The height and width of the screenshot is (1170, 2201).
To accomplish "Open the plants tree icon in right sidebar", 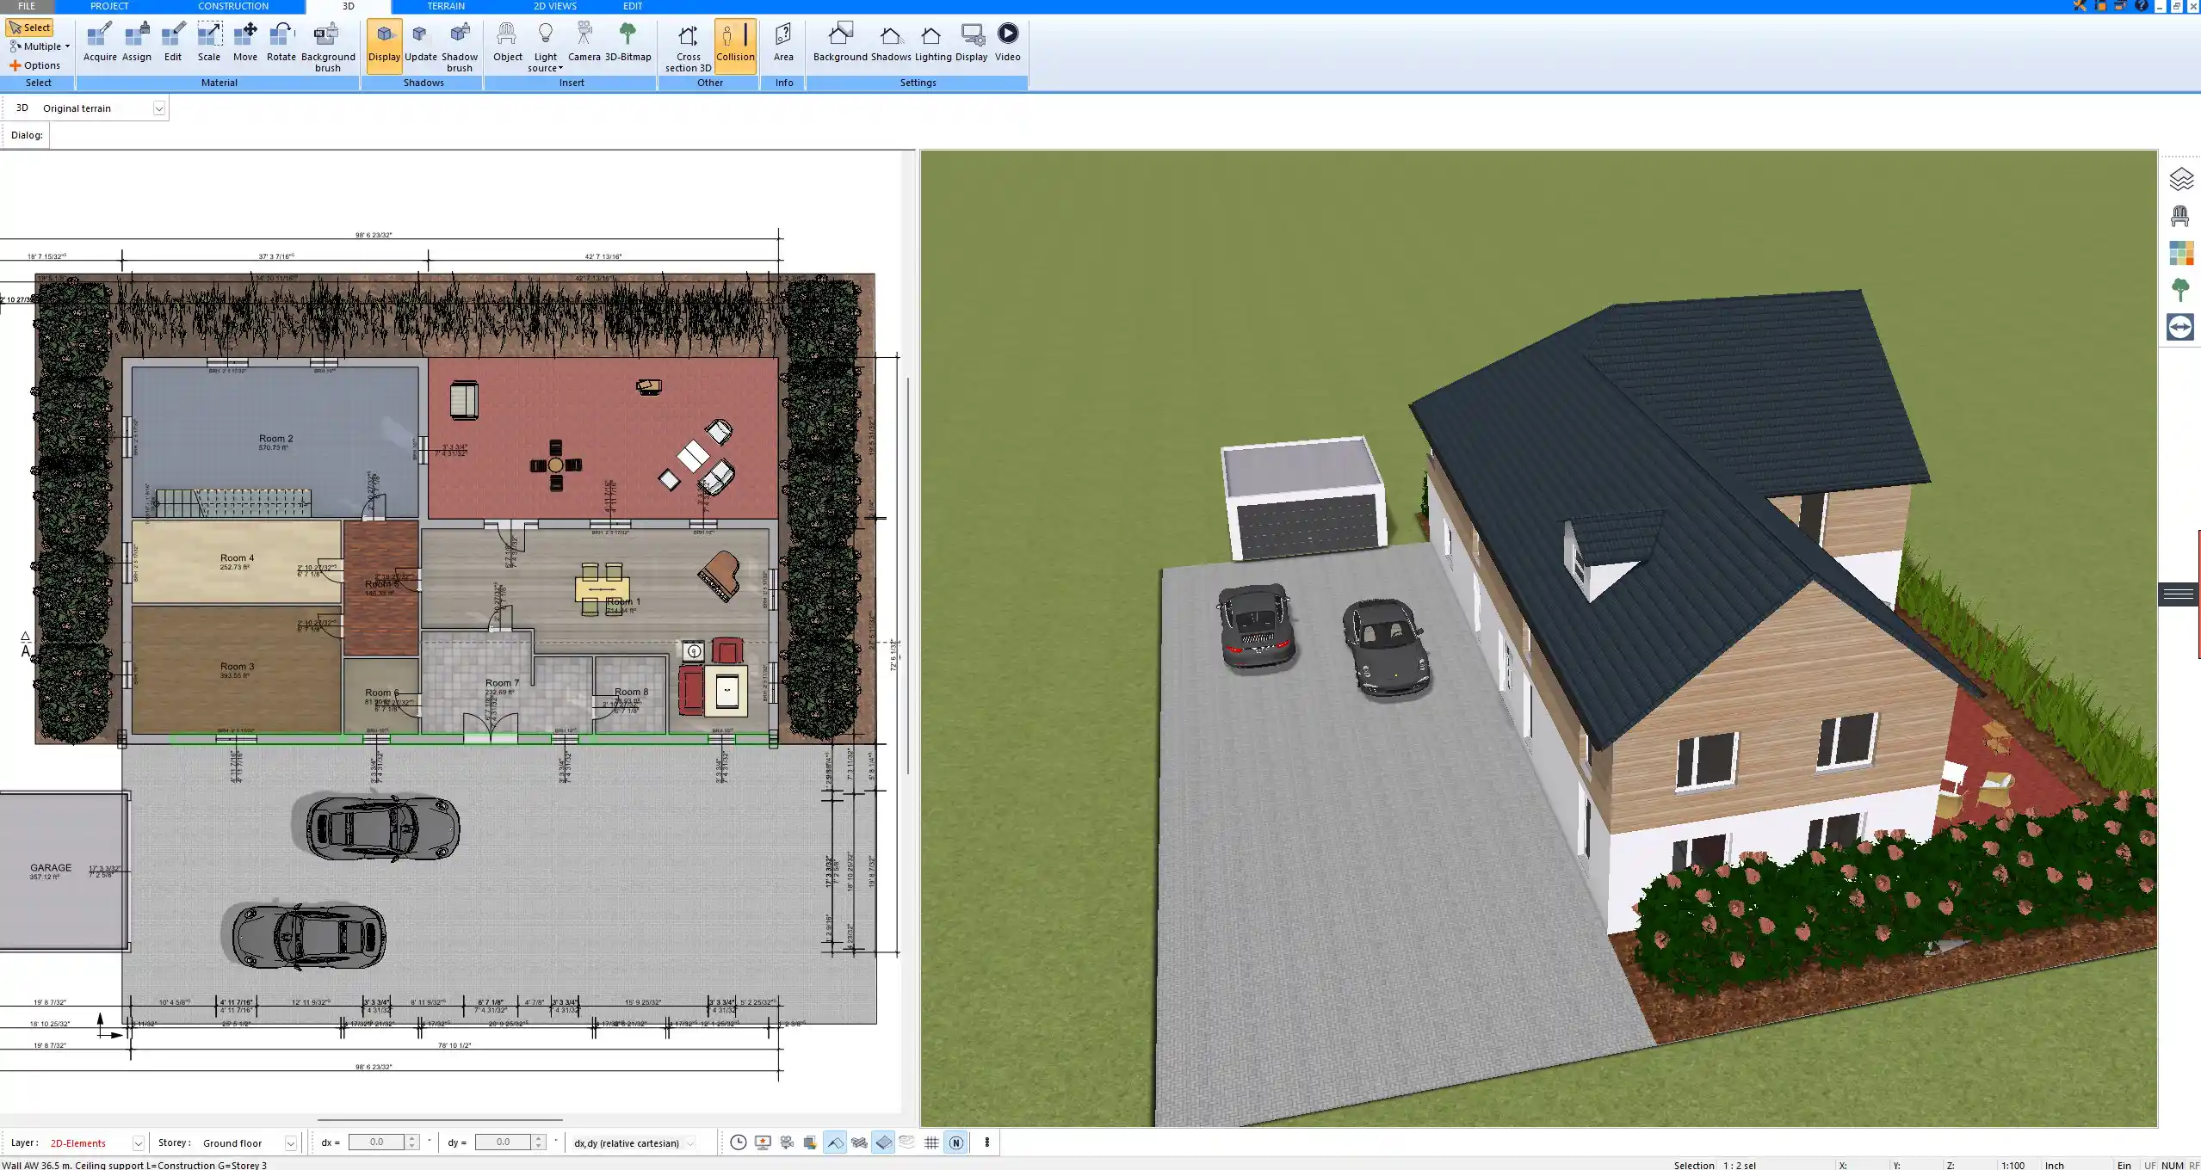I will click(x=2180, y=290).
